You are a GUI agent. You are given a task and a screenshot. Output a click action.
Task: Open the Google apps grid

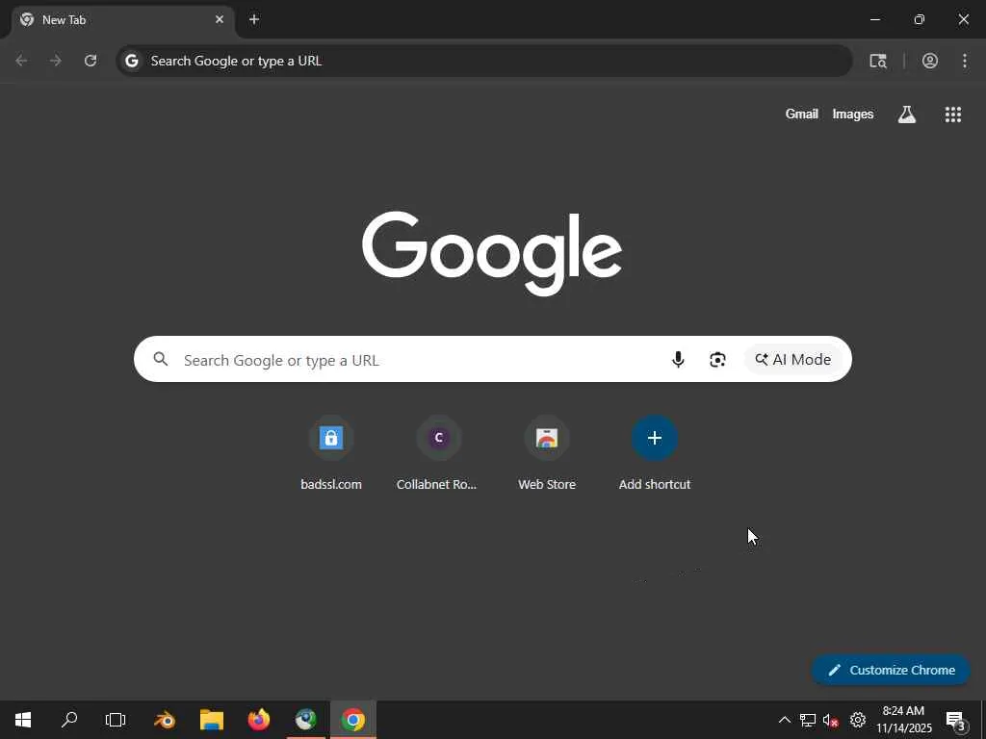(x=952, y=114)
